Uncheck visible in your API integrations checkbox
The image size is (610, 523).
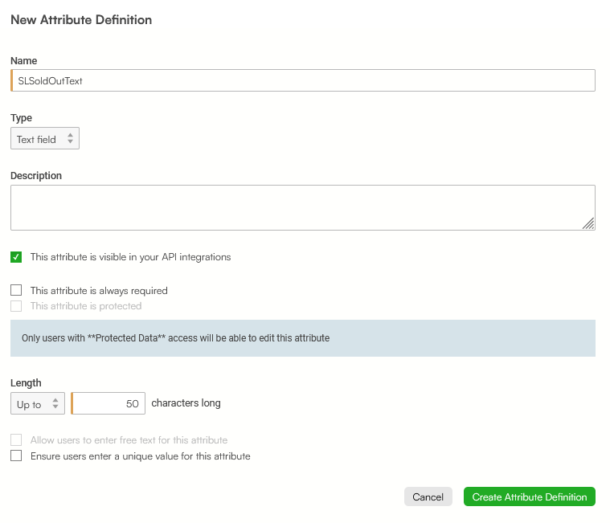pyautogui.click(x=16, y=257)
